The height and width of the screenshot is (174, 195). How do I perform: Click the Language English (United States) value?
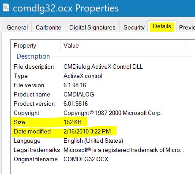(x=93, y=141)
